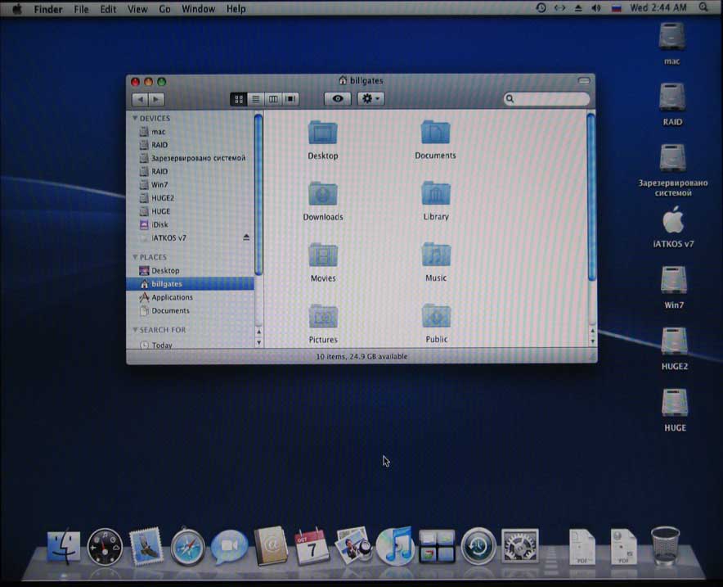Select Applications in the sidebar
The image size is (723, 587).
click(x=172, y=297)
